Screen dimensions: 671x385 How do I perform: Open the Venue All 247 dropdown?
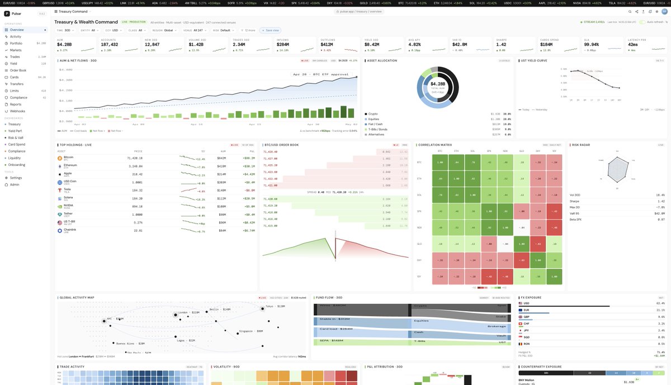pos(196,30)
